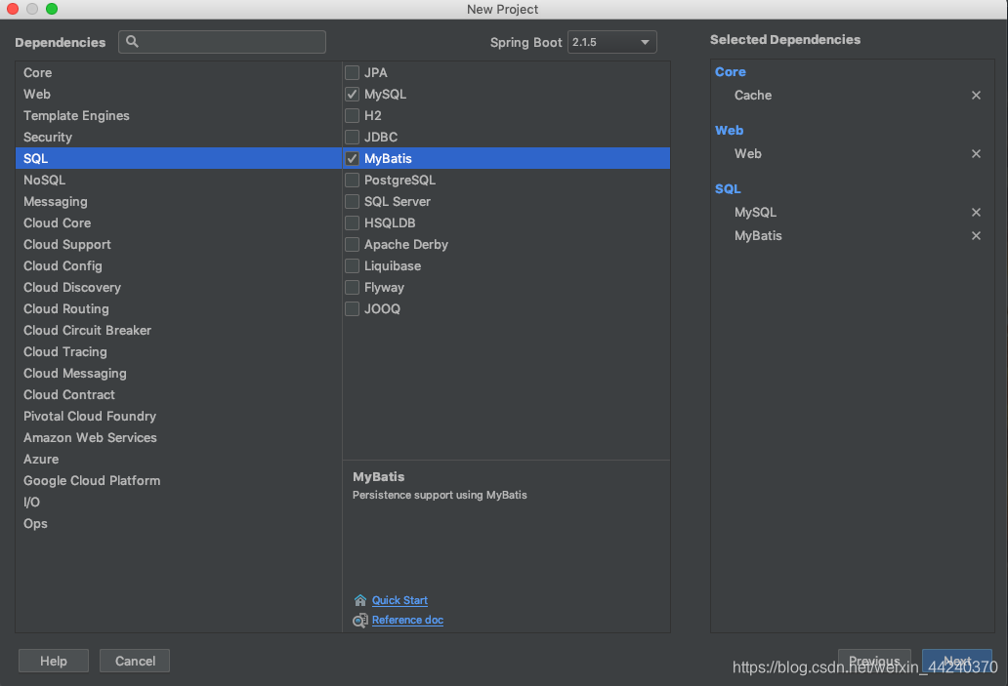
Task: Select the Azure category
Action: click(x=179, y=460)
